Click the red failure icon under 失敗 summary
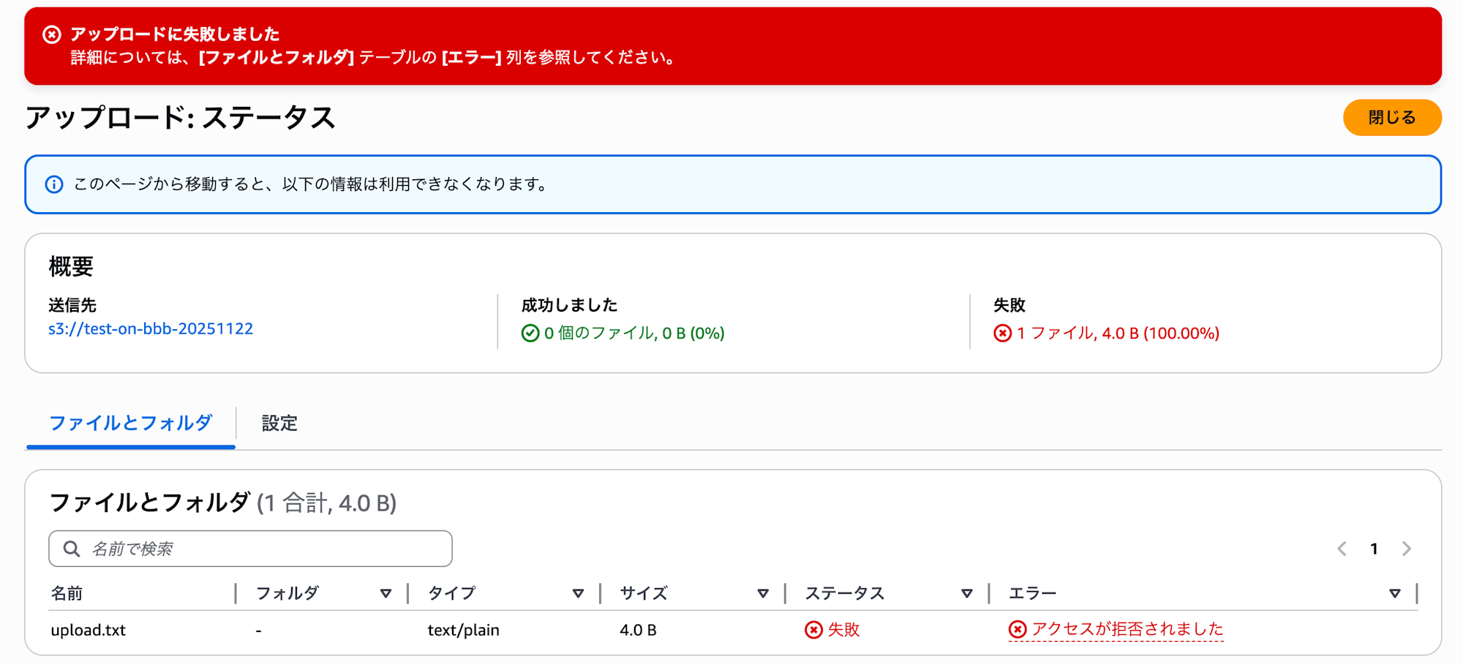1463x665 pixels. 1001,334
